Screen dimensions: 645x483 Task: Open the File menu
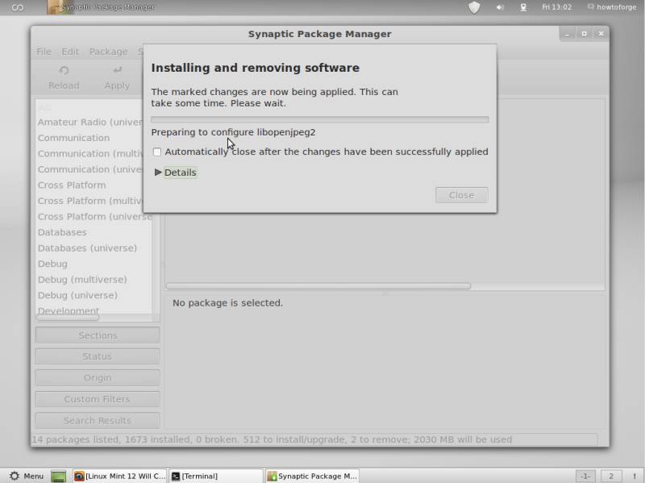pyautogui.click(x=44, y=52)
